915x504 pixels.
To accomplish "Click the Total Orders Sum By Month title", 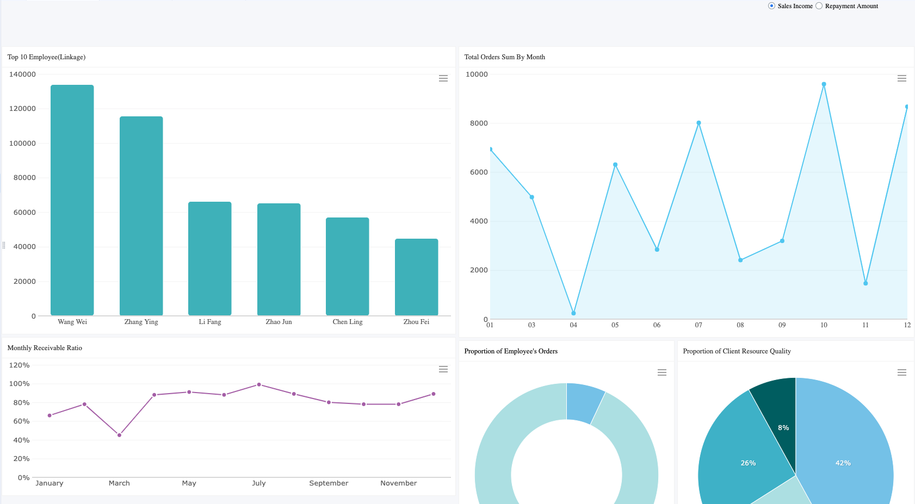I will (x=505, y=57).
